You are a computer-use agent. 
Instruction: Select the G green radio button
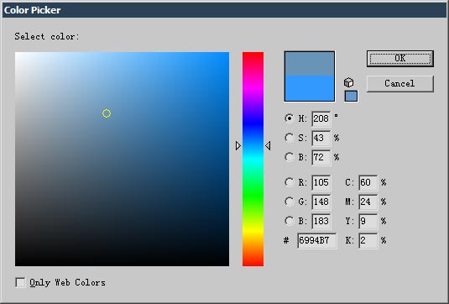pyautogui.click(x=290, y=202)
